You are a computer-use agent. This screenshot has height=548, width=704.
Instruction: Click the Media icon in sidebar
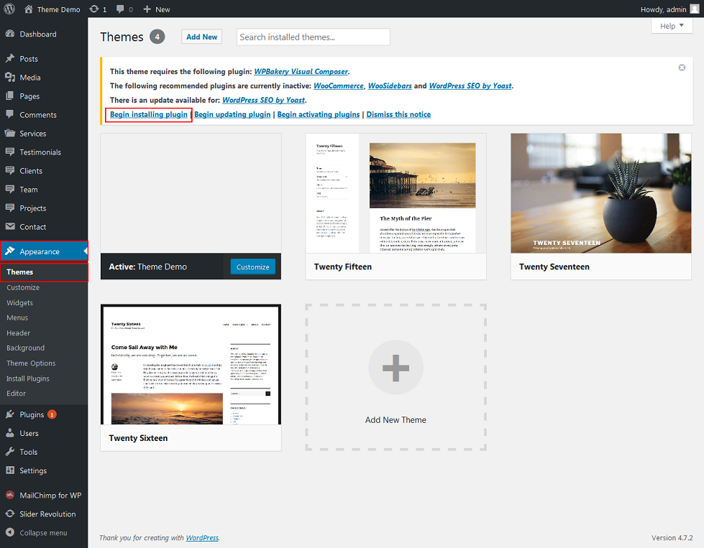(x=10, y=78)
